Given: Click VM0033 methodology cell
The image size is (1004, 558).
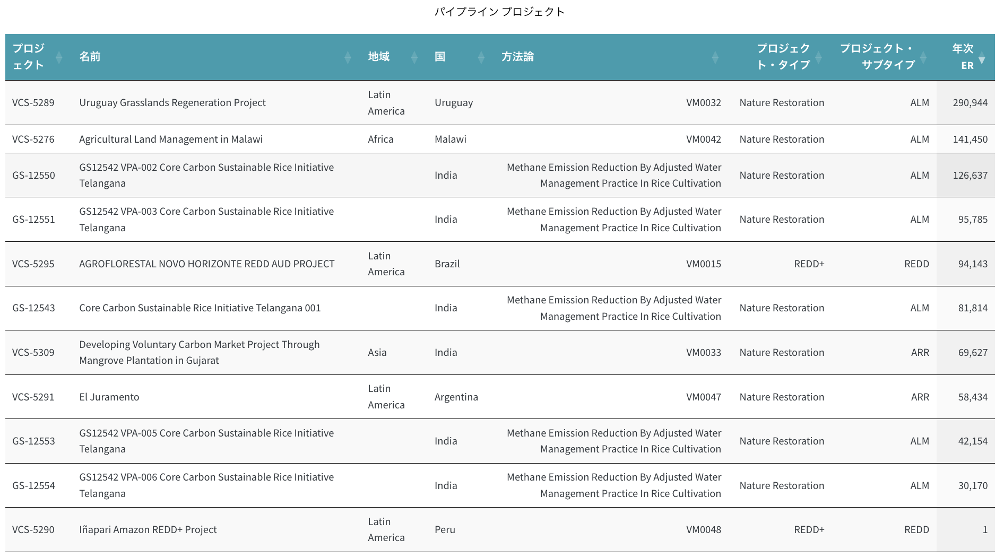Looking at the screenshot, I should [703, 353].
